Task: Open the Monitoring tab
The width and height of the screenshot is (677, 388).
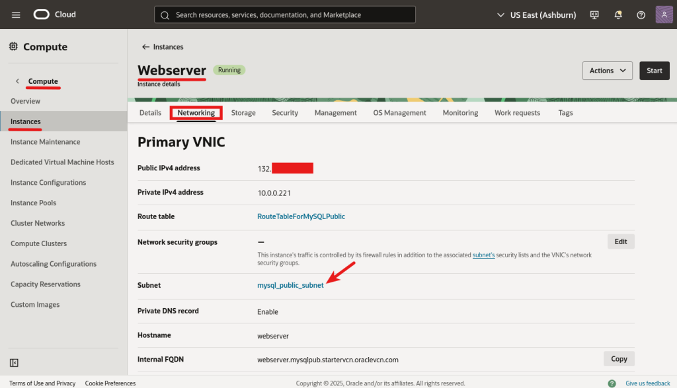Action: 460,113
